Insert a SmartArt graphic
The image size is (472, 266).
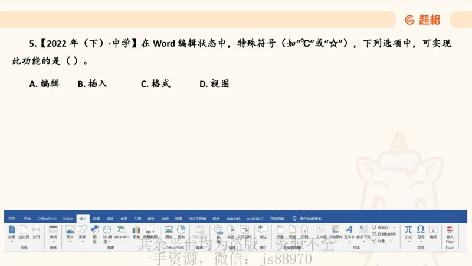tap(122, 232)
